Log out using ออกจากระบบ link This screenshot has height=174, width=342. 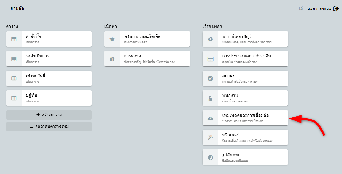[323, 9]
